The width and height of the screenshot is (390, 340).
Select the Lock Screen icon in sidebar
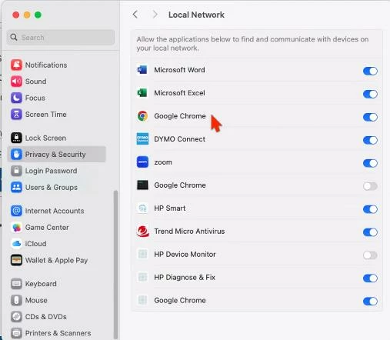[x=16, y=138]
